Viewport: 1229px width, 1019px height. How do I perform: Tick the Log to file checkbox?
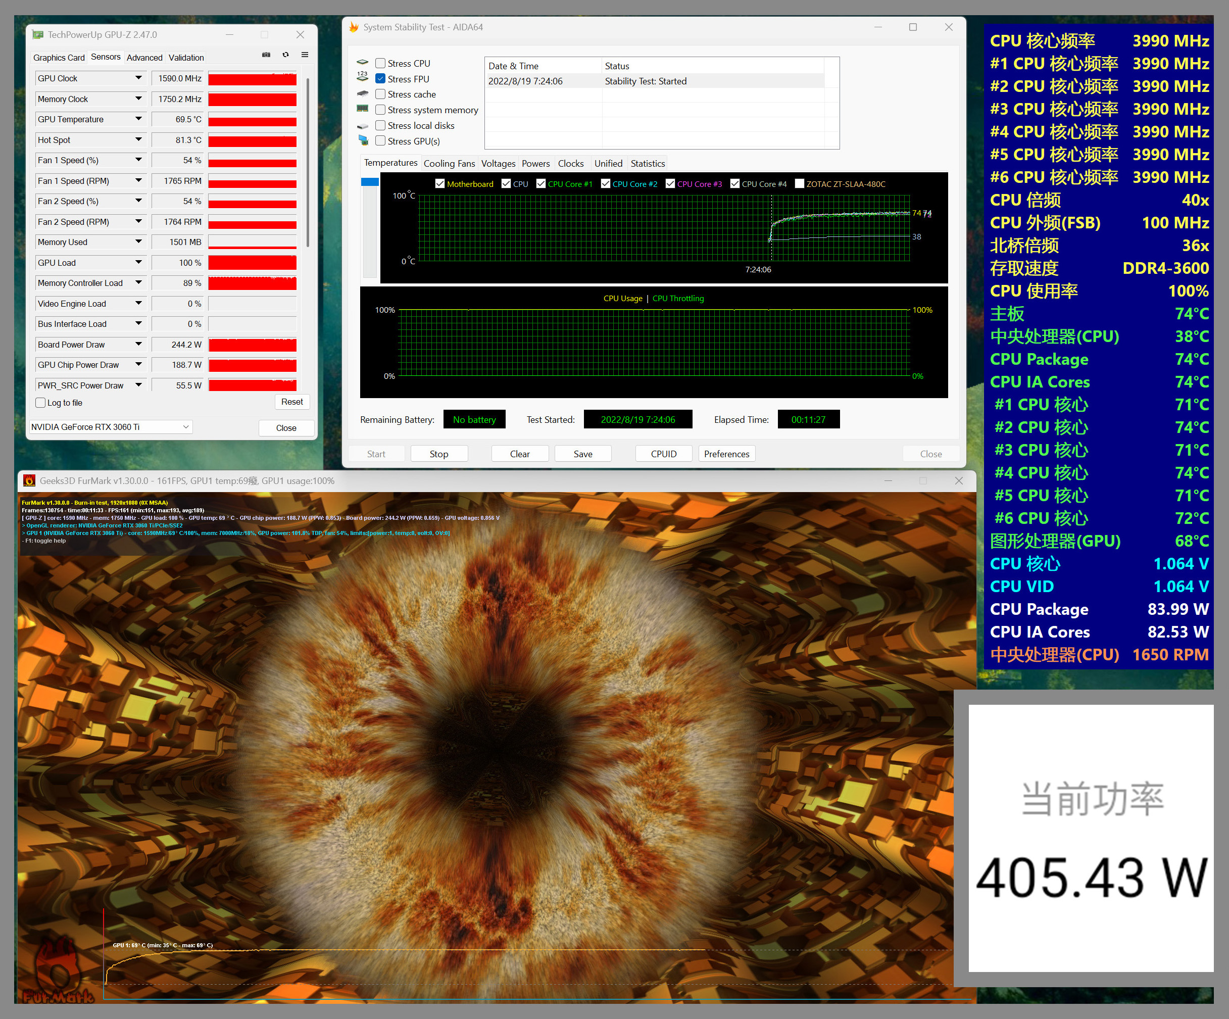(x=40, y=403)
